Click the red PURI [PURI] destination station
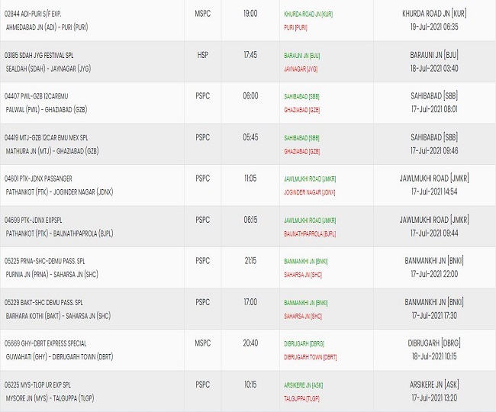Viewport: 496px width, 412px height. pyautogui.click(x=295, y=27)
